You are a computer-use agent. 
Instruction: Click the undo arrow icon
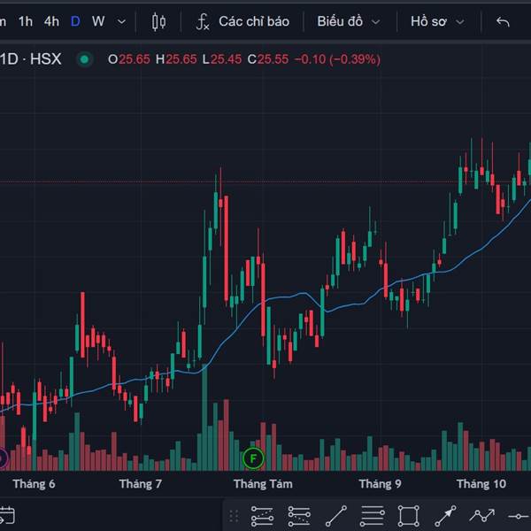(503, 22)
